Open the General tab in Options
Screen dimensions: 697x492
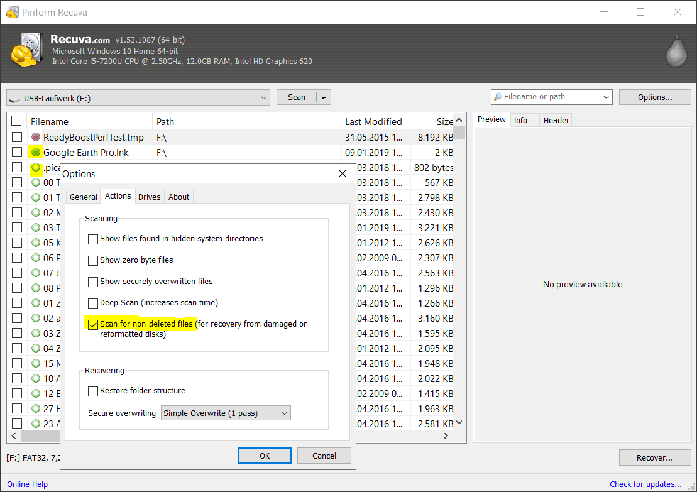click(x=84, y=197)
